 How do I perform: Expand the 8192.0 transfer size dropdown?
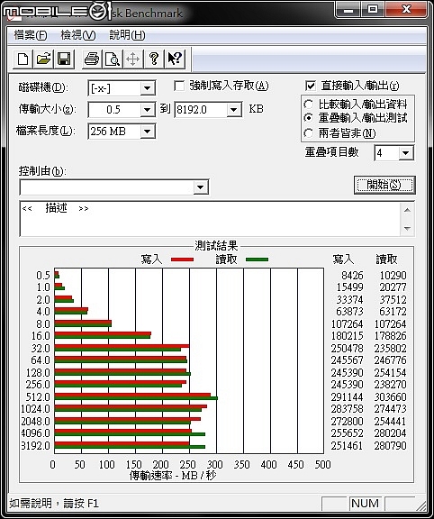pyautogui.click(x=234, y=110)
